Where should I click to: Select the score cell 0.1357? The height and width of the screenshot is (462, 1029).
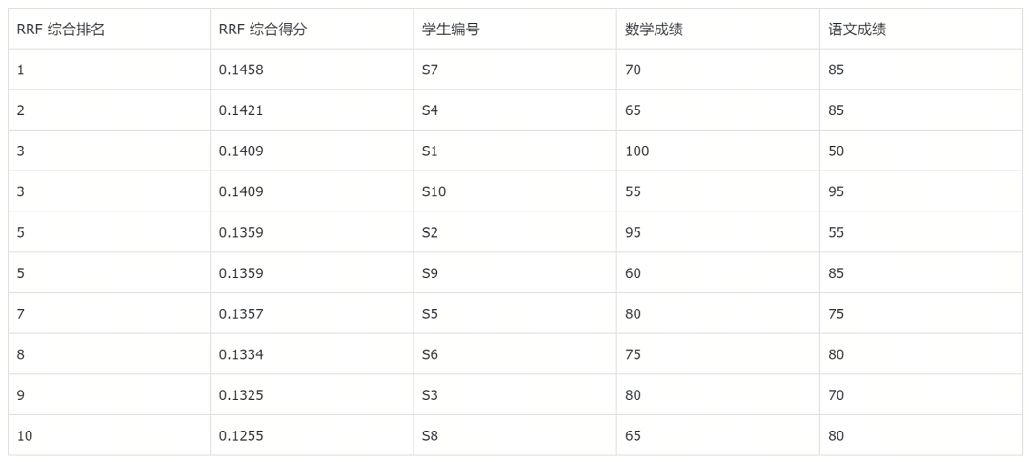(240, 313)
